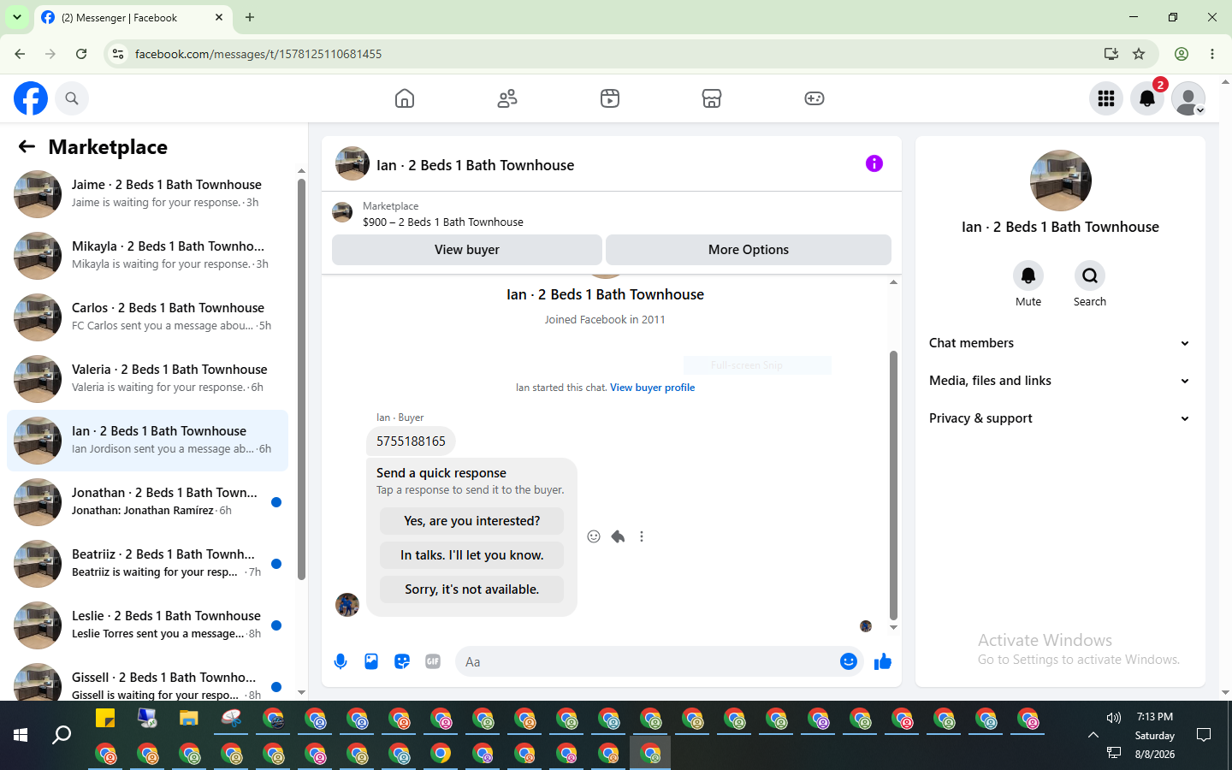Image resolution: width=1232 pixels, height=770 pixels.
Task: Follow the View buyer profile link
Action: (652, 388)
